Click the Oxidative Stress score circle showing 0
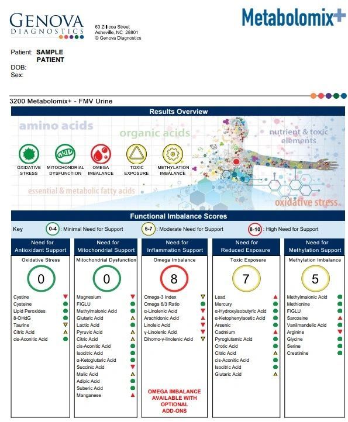Screen dimensions: 348x422 pyautogui.click(x=41, y=279)
